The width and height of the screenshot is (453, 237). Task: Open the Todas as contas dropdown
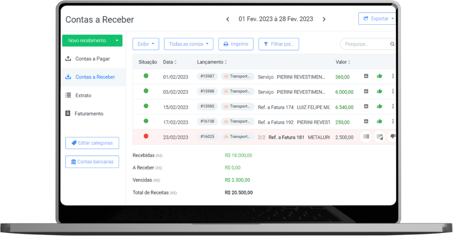coord(188,44)
